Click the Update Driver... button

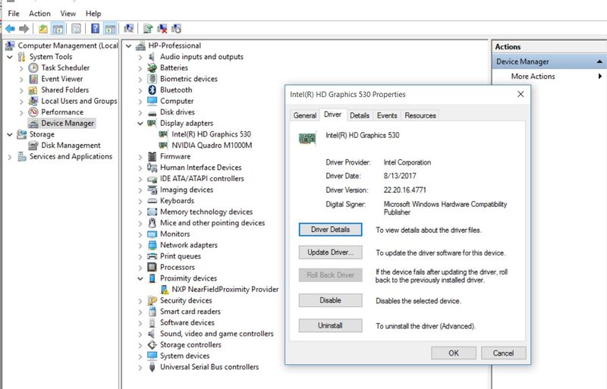tap(330, 253)
